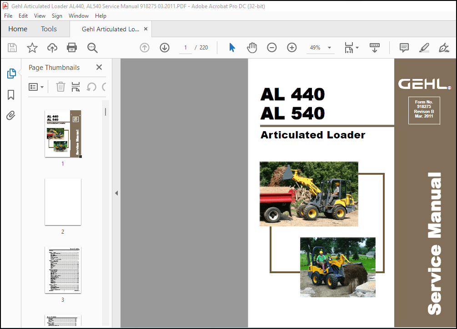
Task: Select page 1 thumbnail
Action: pos(63,133)
